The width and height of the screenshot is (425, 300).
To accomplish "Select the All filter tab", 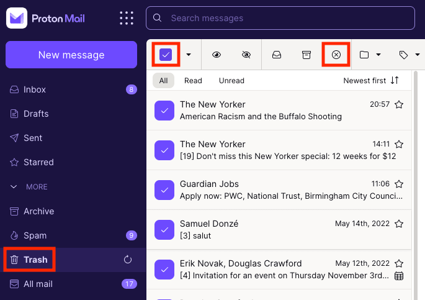I will [163, 81].
